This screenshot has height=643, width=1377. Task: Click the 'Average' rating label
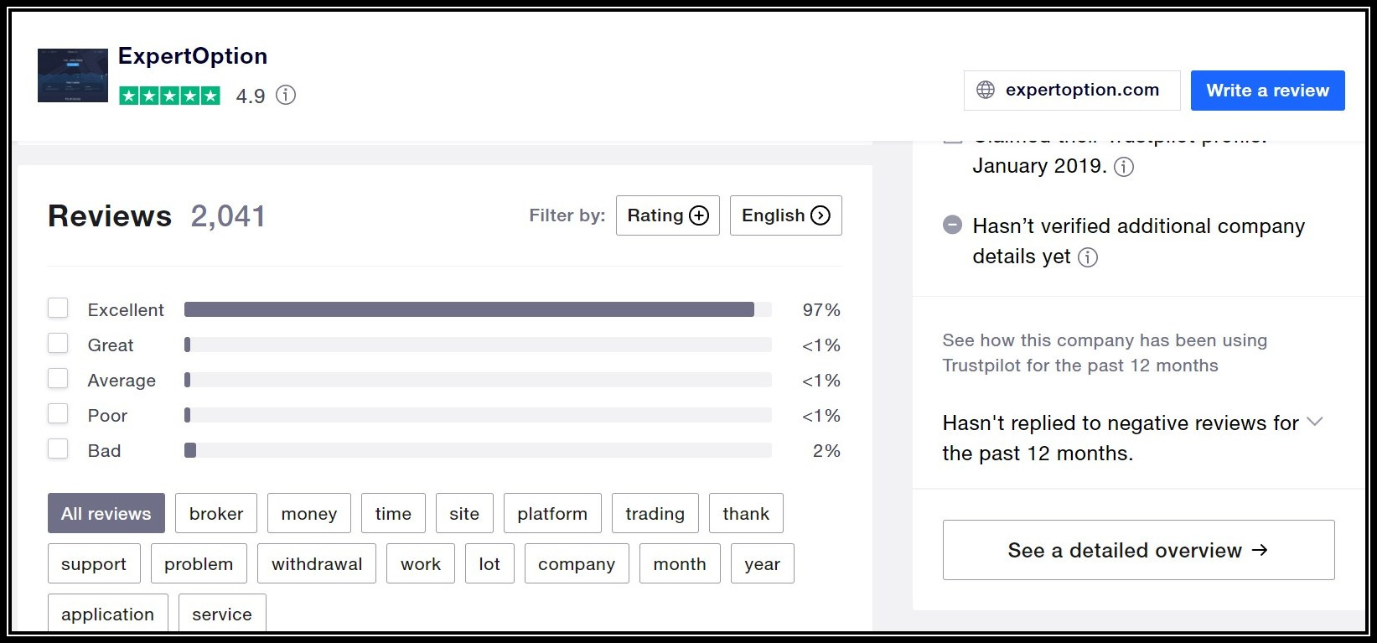pyautogui.click(x=122, y=380)
